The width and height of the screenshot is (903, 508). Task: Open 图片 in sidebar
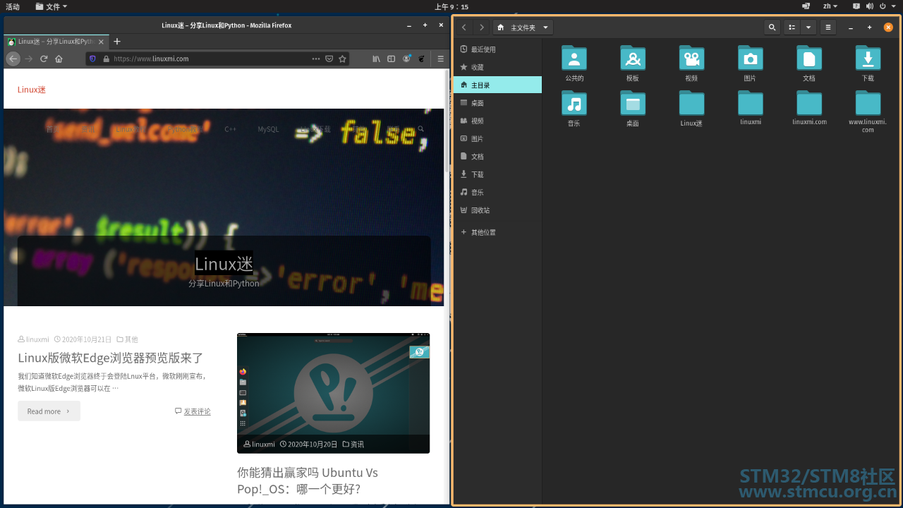pyautogui.click(x=497, y=138)
